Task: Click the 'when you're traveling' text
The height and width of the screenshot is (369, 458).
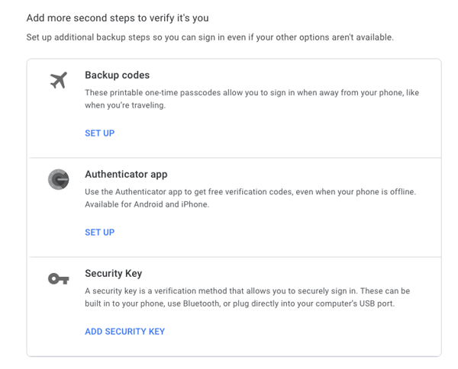Action: tap(125, 105)
